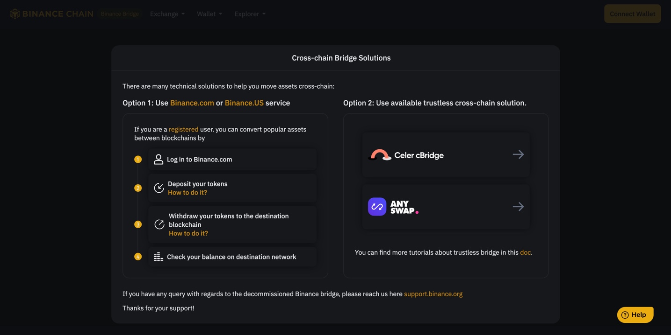The height and width of the screenshot is (335, 671).
Task: Open the Exchange dropdown menu
Action: tap(167, 14)
